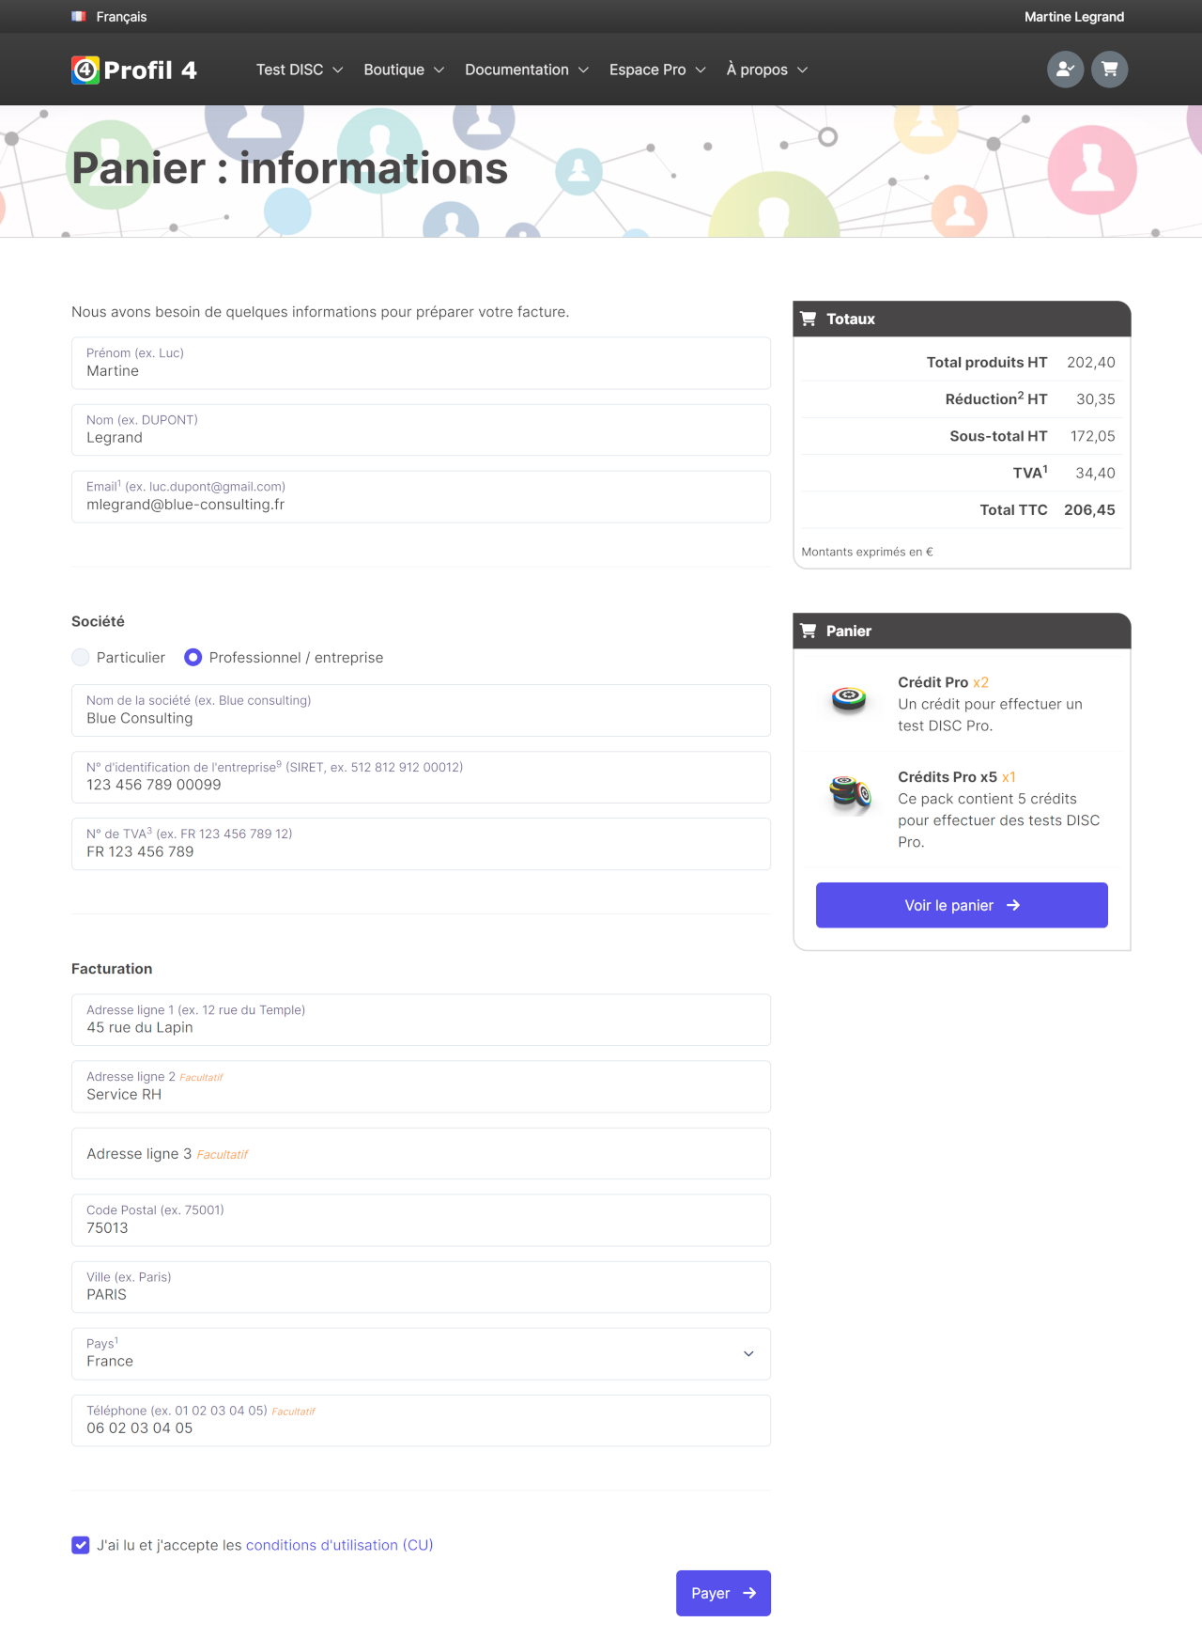Click the Voir le panier button
Viewport: 1202px width, 1638px height.
[x=962, y=905]
